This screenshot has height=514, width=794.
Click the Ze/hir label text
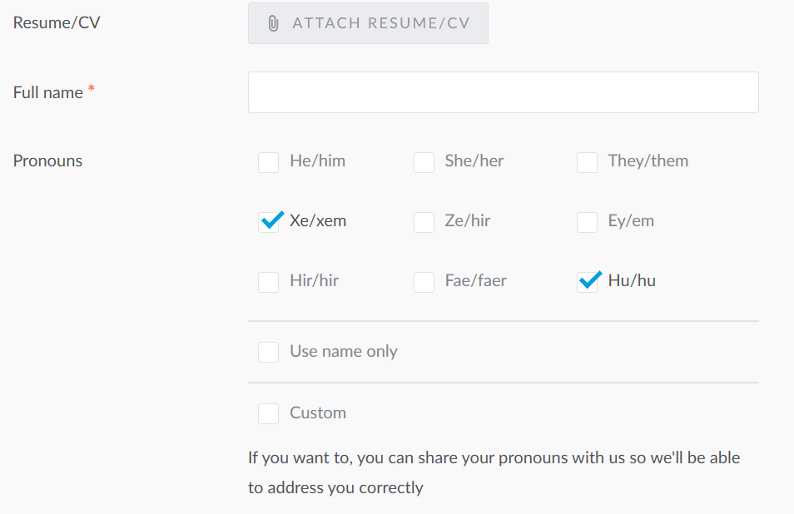coord(468,220)
